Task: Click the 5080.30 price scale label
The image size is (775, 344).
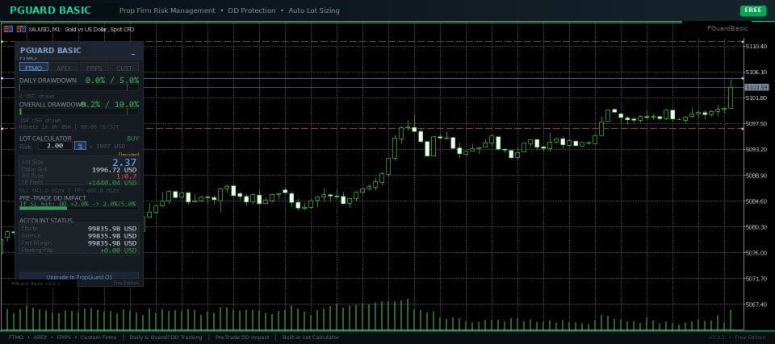Action: click(x=756, y=227)
